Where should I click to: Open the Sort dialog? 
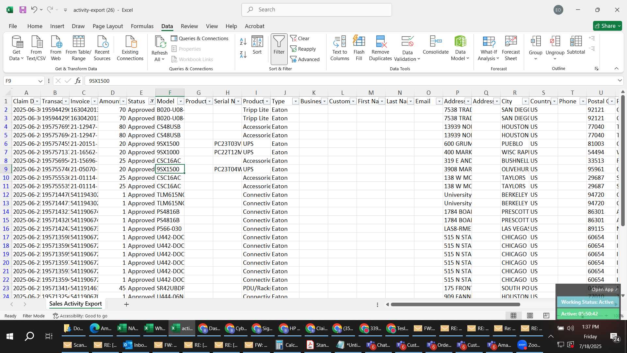pyautogui.click(x=257, y=45)
